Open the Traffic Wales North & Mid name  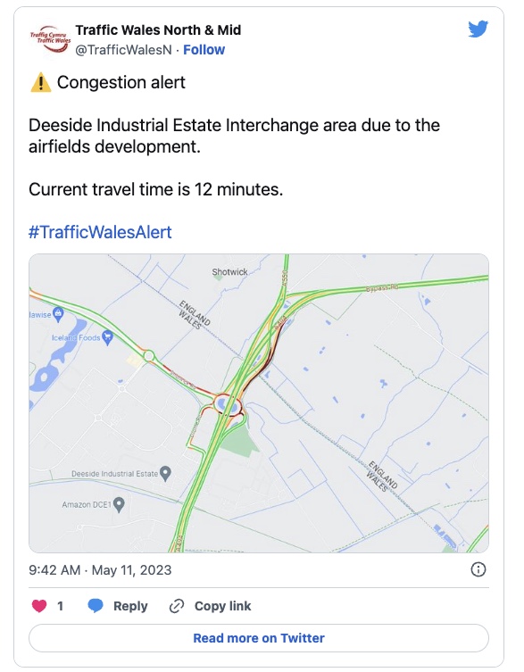coord(158,30)
